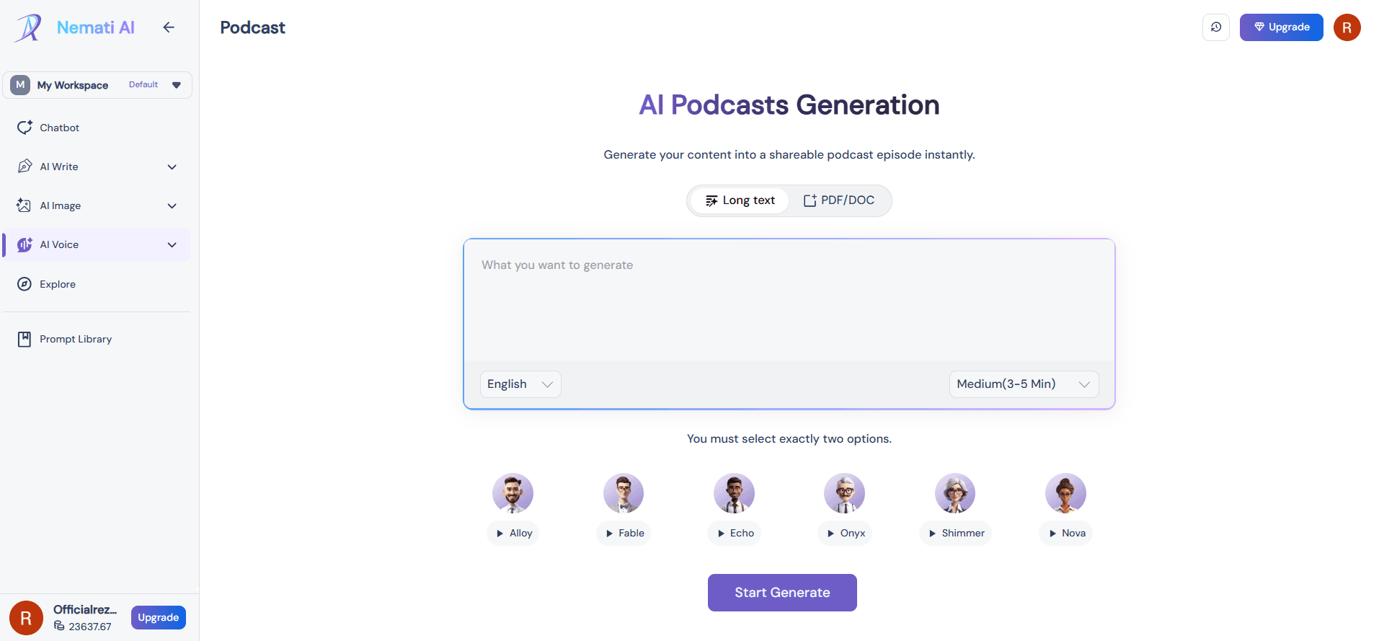Open the My Workspace dropdown
Viewport: 1379px width, 641px height.
(x=97, y=85)
